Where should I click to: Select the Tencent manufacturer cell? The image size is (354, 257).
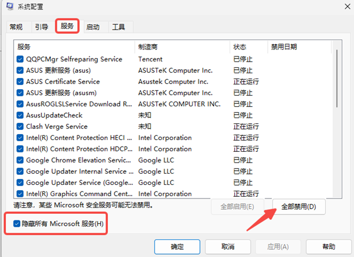pyautogui.click(x=150, y=59)
